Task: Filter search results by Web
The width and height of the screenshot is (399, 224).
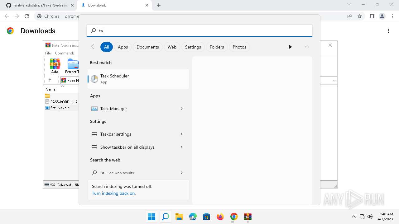Action: 172,47
